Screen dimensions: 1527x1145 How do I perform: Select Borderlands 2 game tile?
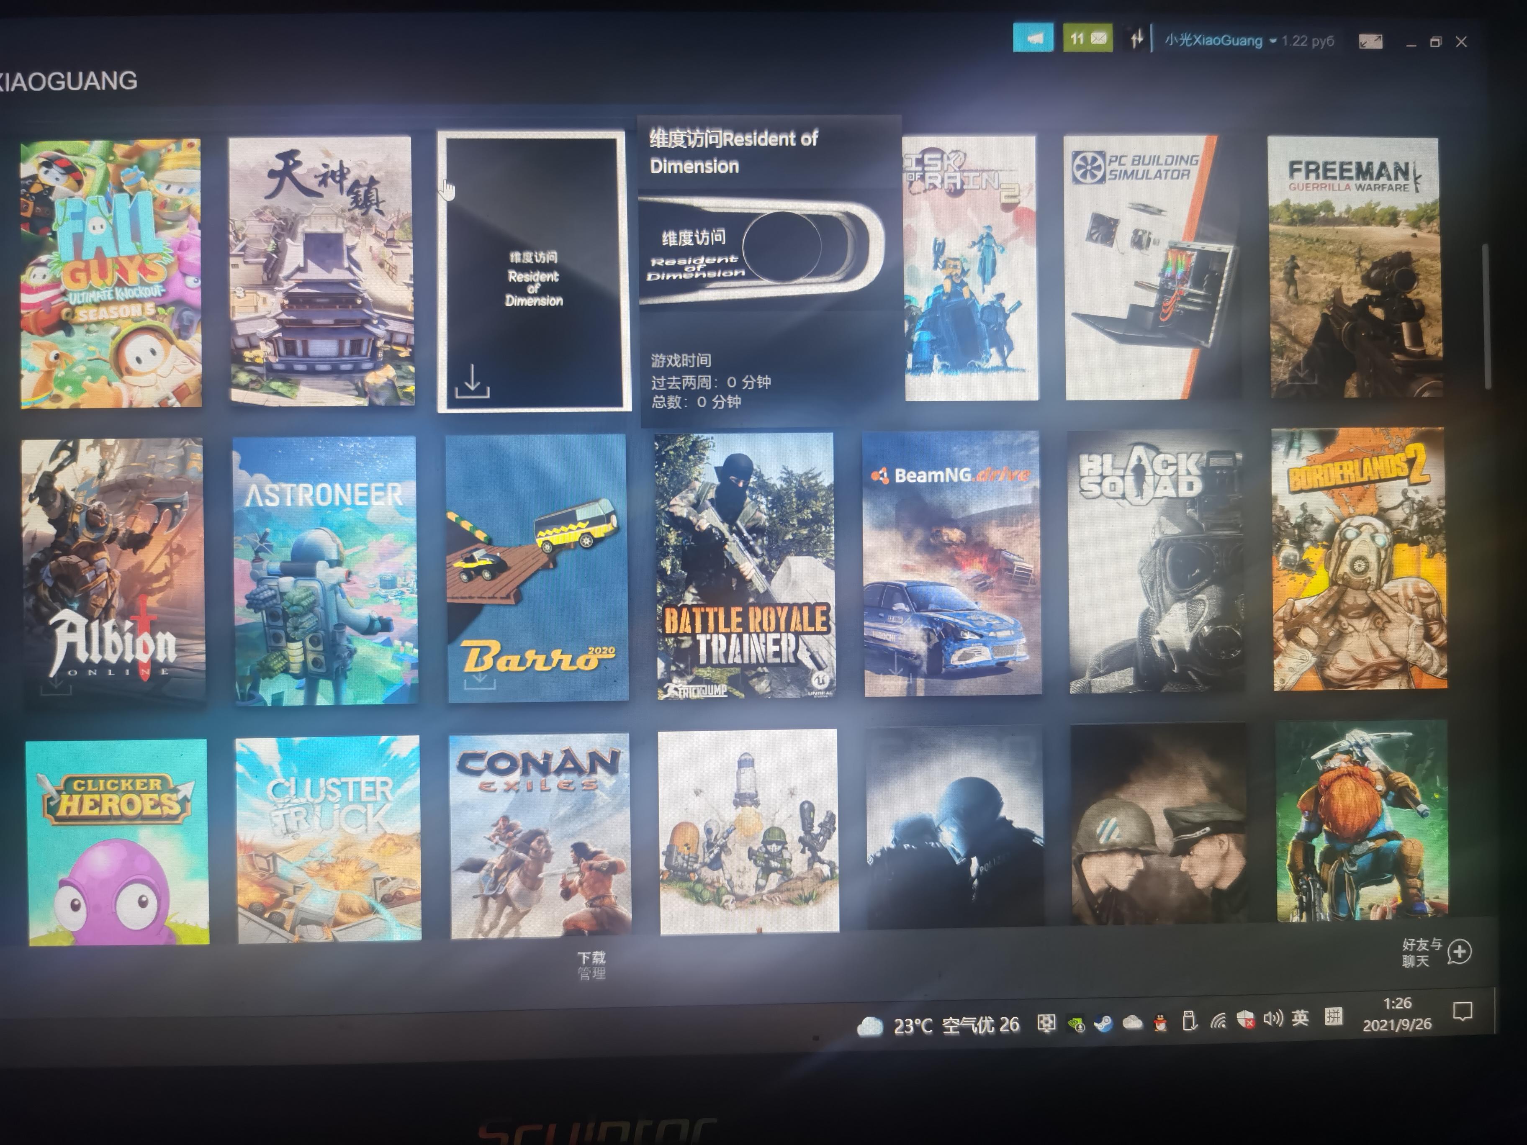[x=1359, y=559]
